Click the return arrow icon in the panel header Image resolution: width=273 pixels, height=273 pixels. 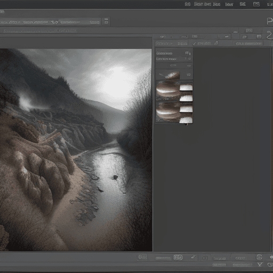coord(227,37)
